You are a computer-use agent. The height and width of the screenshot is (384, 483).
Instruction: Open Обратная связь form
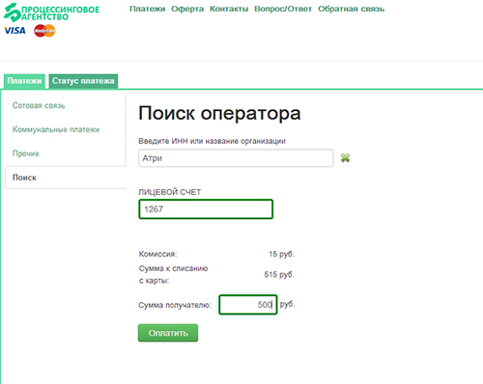[352, 9]
